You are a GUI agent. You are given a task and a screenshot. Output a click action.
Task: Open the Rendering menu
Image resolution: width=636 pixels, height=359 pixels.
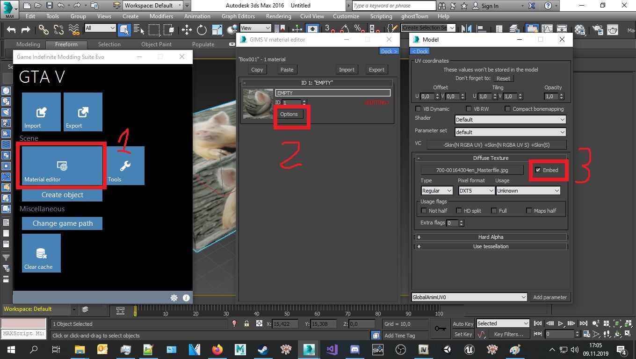(278, 16)
